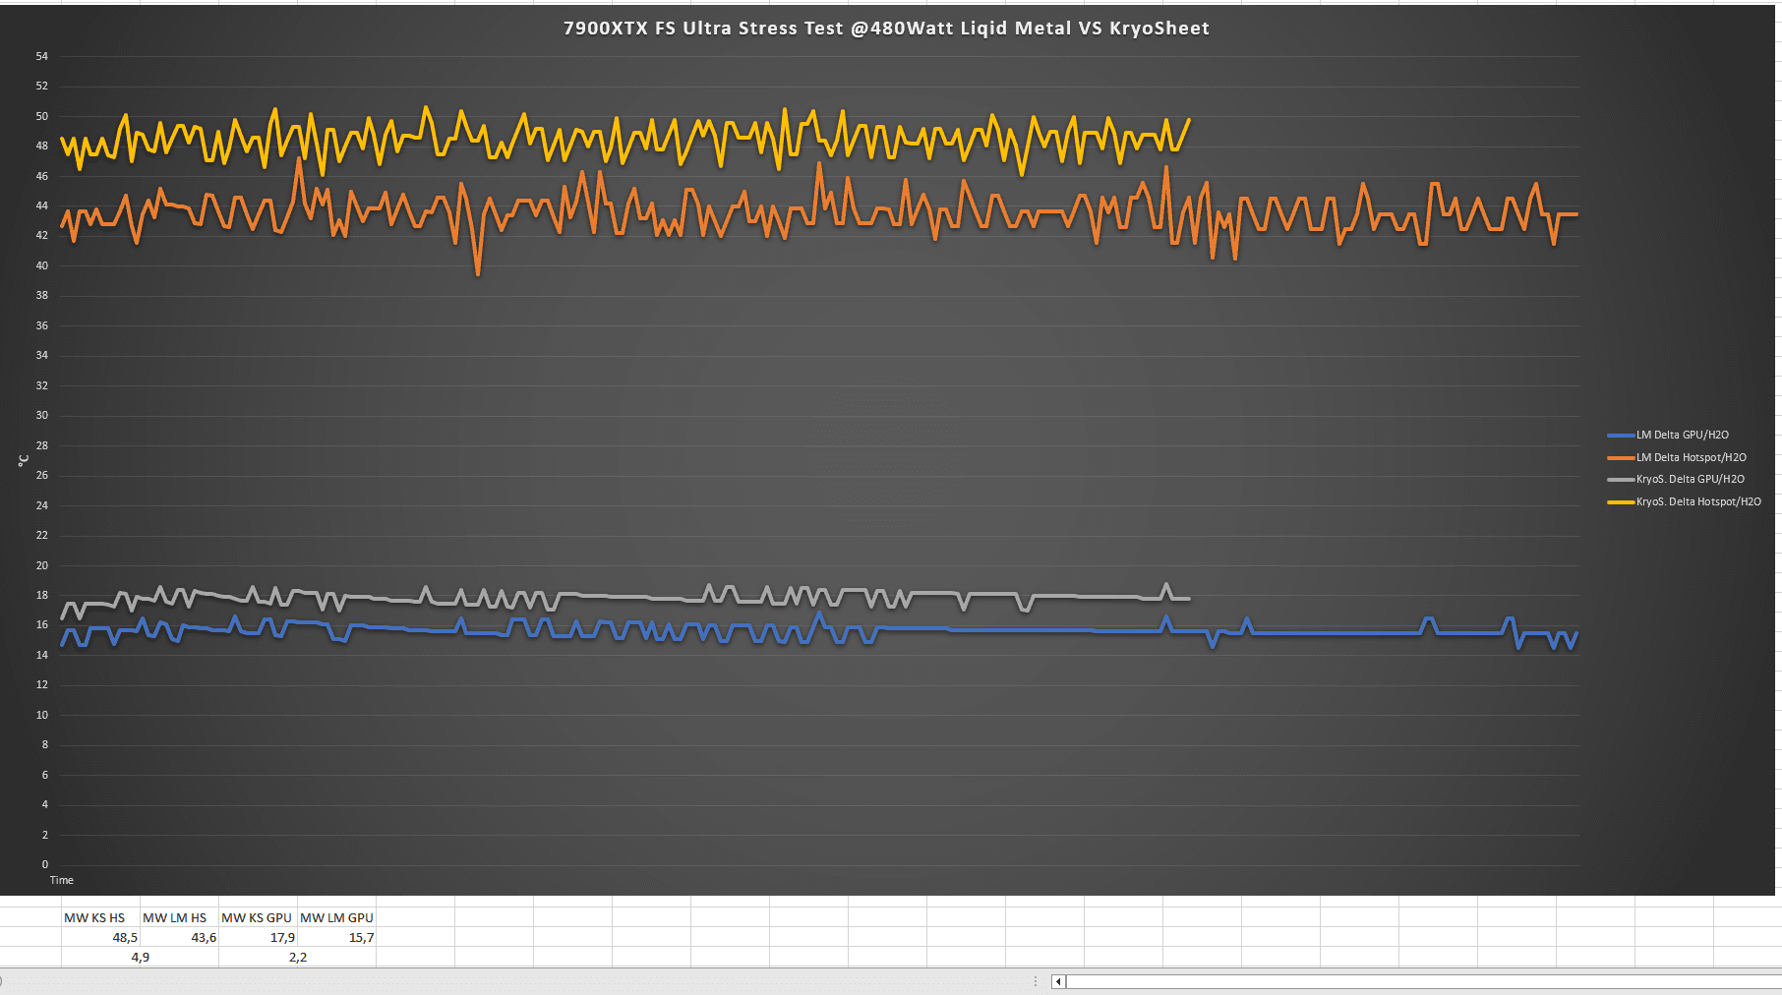
Task: Select the MW KS GPU header cell
Action: coord(258,917)
